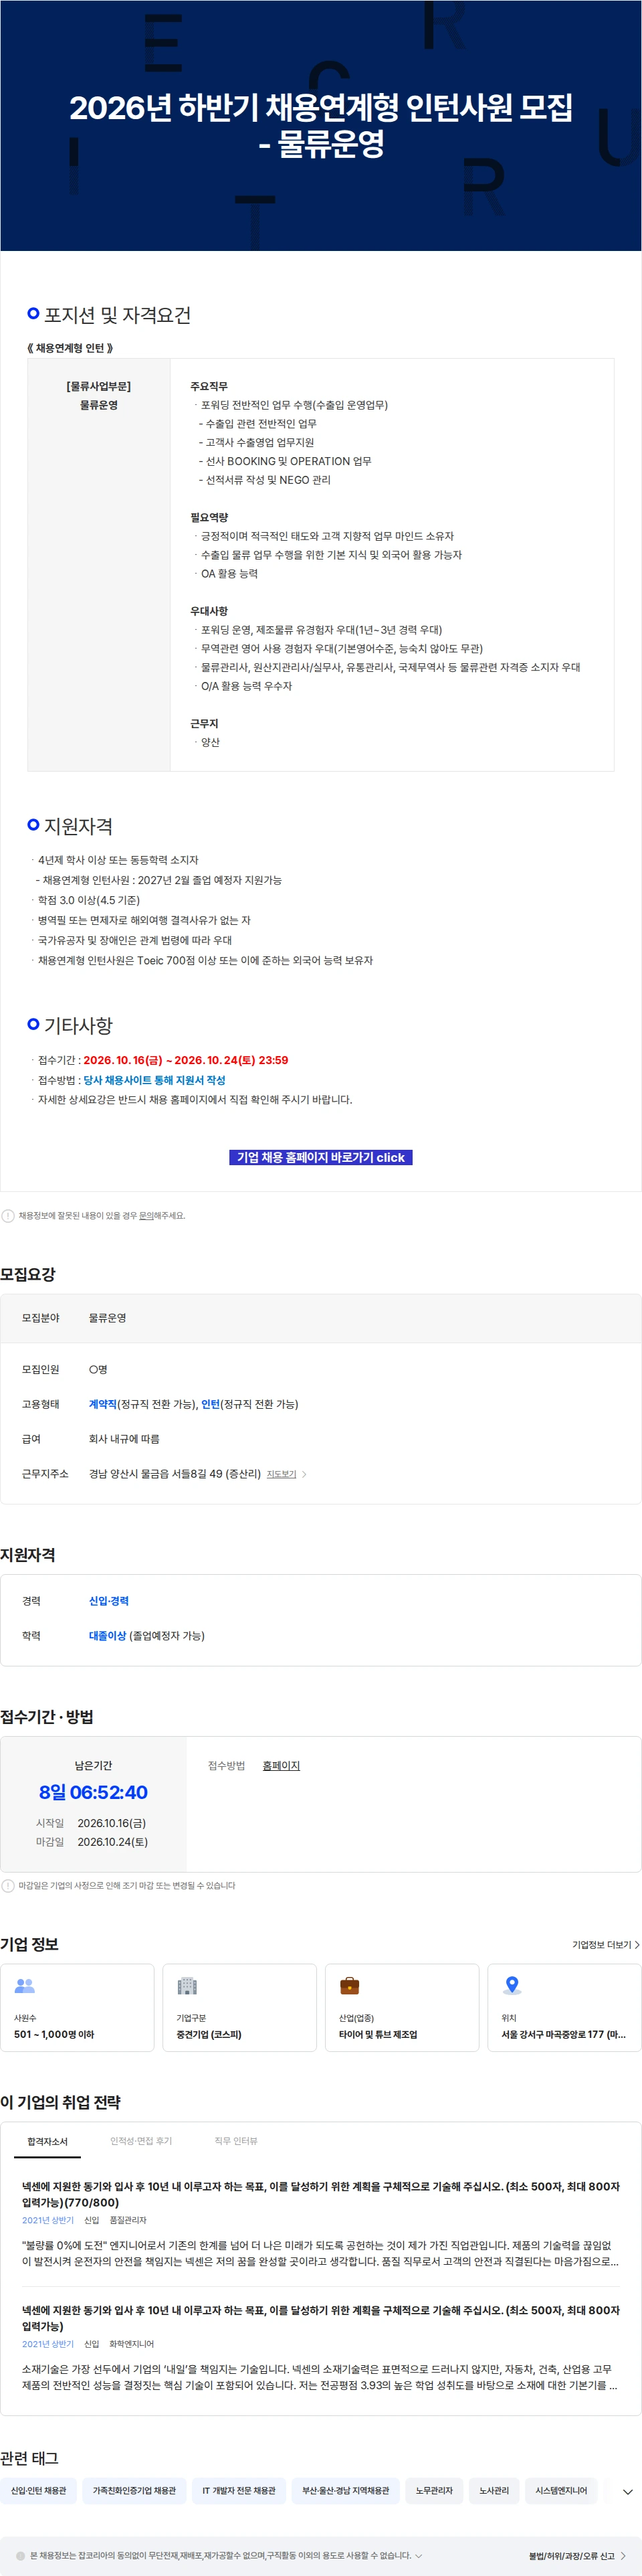
Task: Click 기업 채용 홈페이지 바로가기 click button
Action: tap(321, 1157)
